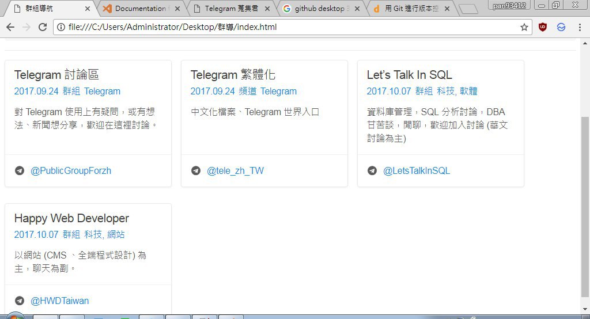Close the 用 Git 進行版本控 tab
This screenshot has width=590, height=319.
447,8
